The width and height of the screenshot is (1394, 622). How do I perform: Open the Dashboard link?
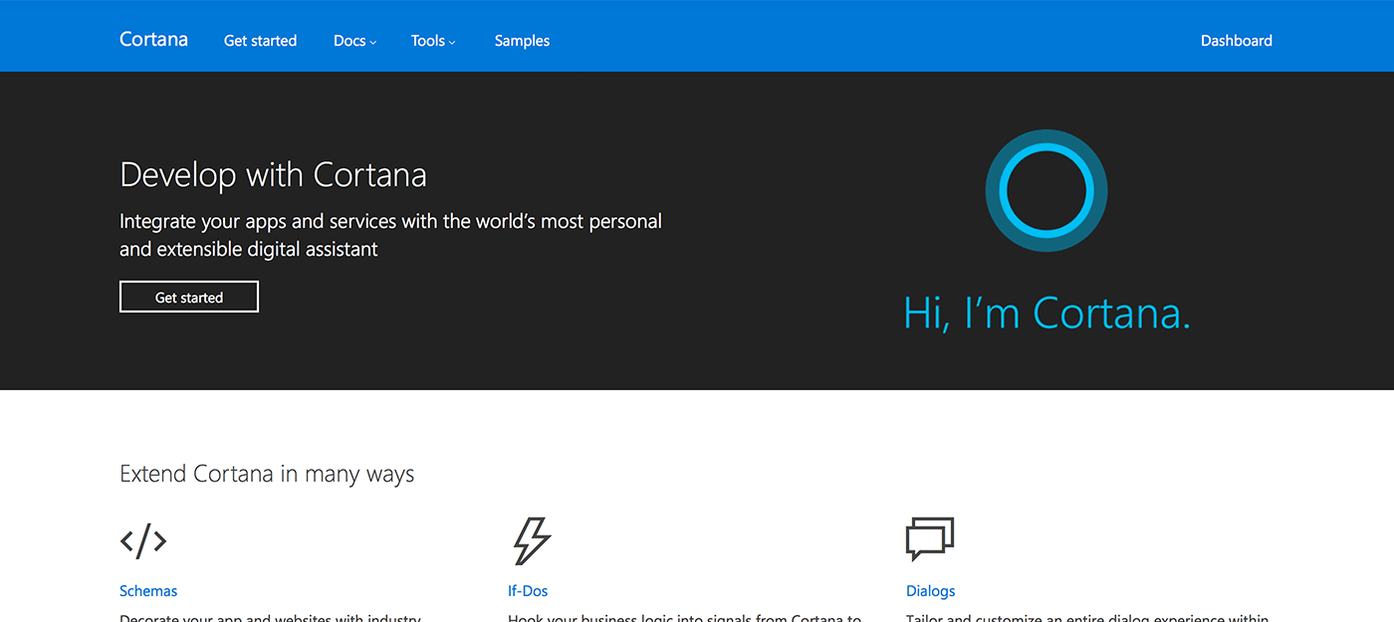1236,41
